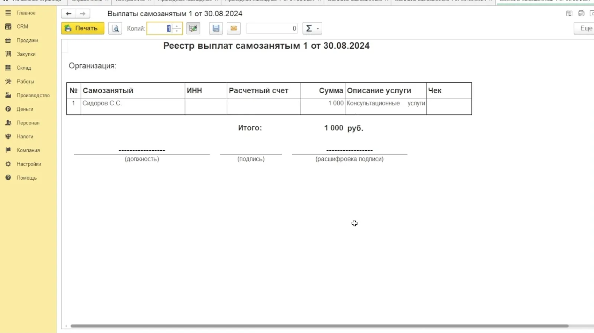594x333 pixels.
Task: Open Настройки settings gear in sidebar
Action: point(29,164)
